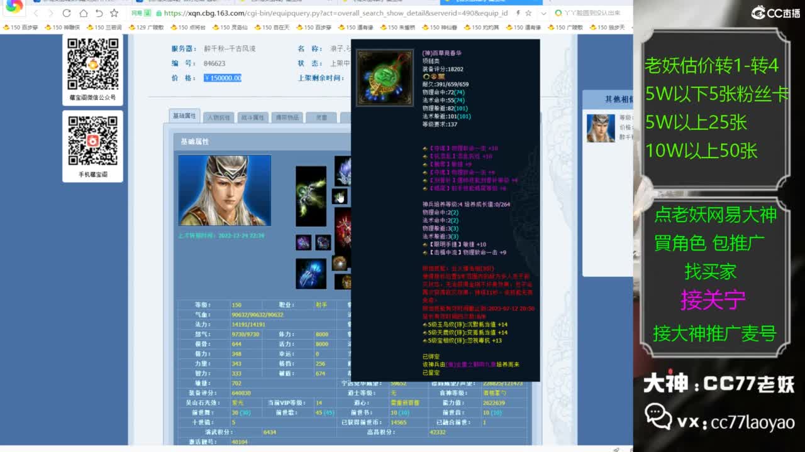
Task: Select the price value ￥150000.00
Action: coord(223,78)
